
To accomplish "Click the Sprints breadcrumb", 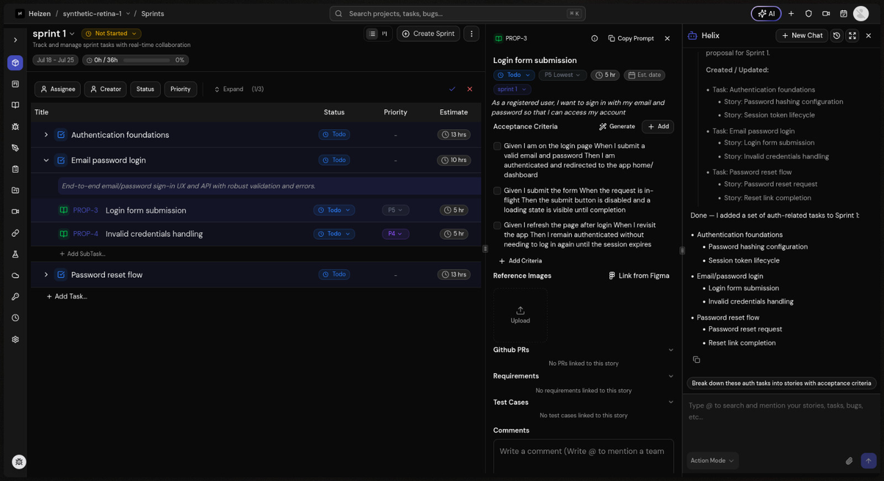I will click(x=153, y=13).
